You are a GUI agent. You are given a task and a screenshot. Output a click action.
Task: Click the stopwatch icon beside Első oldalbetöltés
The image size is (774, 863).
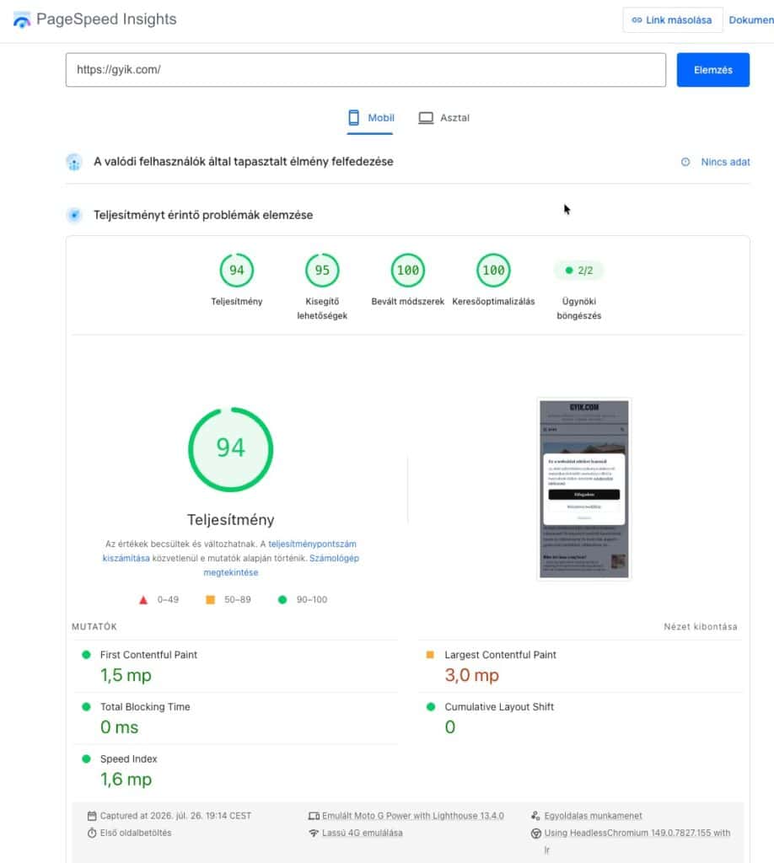[92, 833]
